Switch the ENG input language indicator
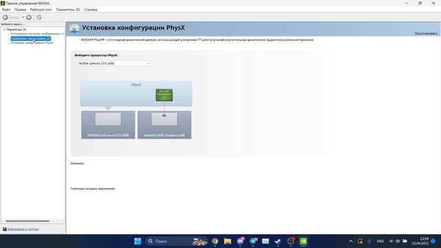This screenshot has height=248, width=441. (x=380, y=241)
